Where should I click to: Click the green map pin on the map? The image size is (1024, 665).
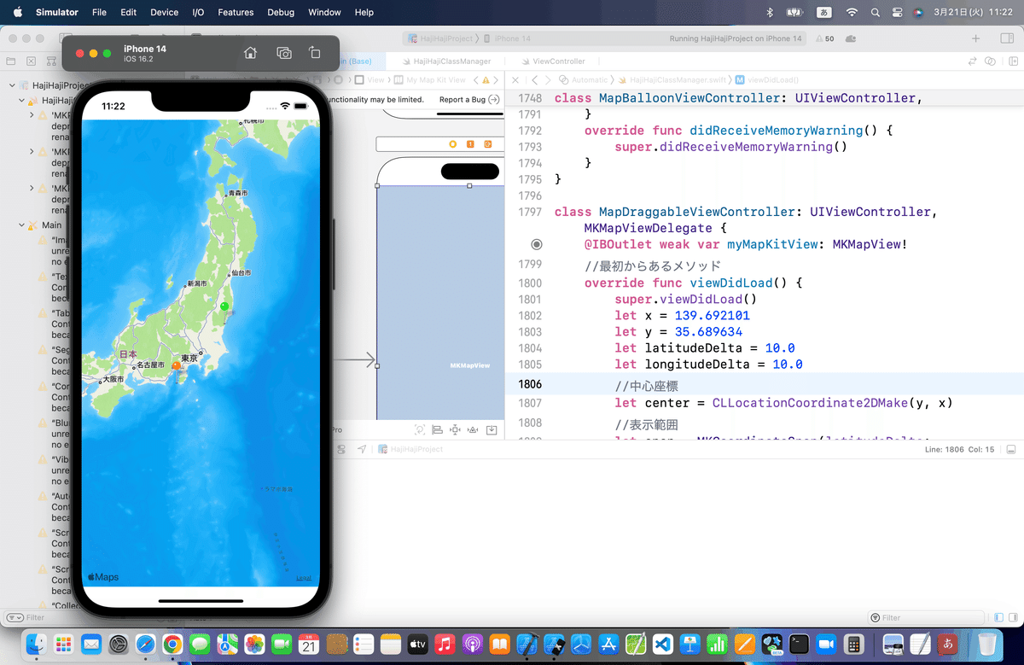(224, 306)
